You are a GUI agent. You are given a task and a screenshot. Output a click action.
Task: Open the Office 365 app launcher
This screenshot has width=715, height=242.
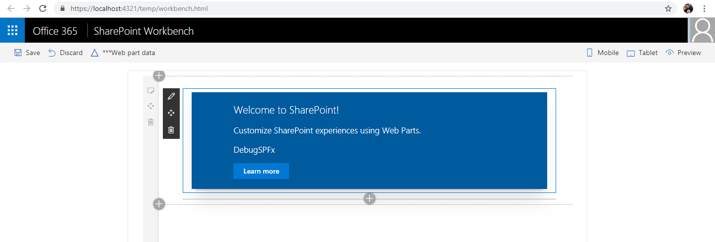[12, 31]
